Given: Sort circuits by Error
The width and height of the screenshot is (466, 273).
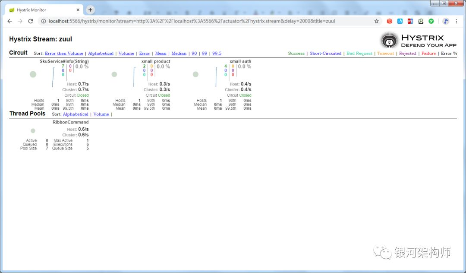Looking at the screenshot, I should tap(145, 53).
